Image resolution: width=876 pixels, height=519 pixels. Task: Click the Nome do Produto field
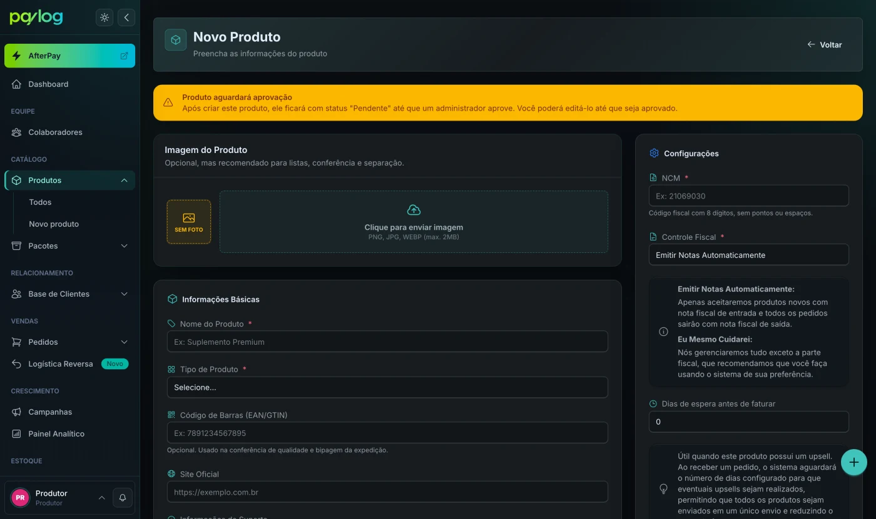pyautogui.click(x=387, y=342)
